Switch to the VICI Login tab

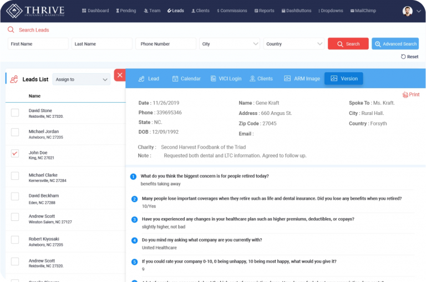point(226,79)
